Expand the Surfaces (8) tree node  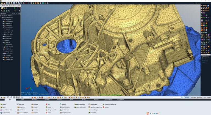[x=4, y=39]
